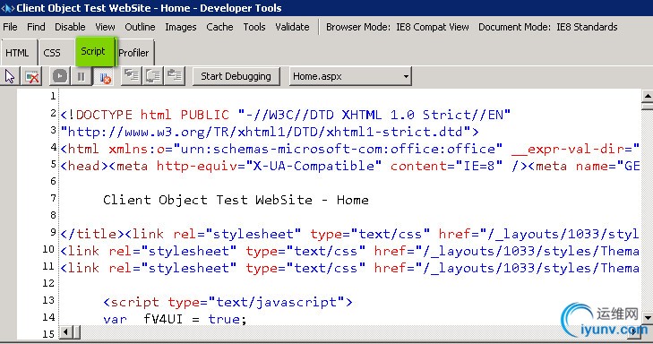This screenshot has height=344, width=653.
Task: Click the html xmlns tag on line 4
Action: pyautogui.click(x=350, y=149)
